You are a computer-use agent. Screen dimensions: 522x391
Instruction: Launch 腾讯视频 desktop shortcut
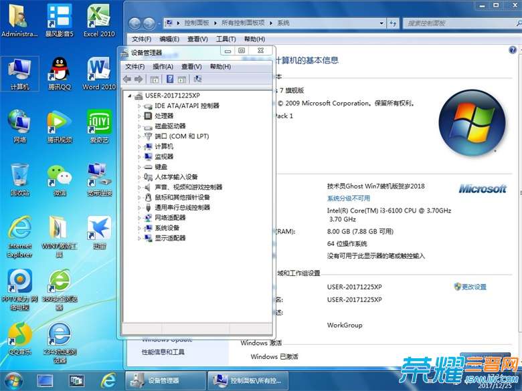60,126
